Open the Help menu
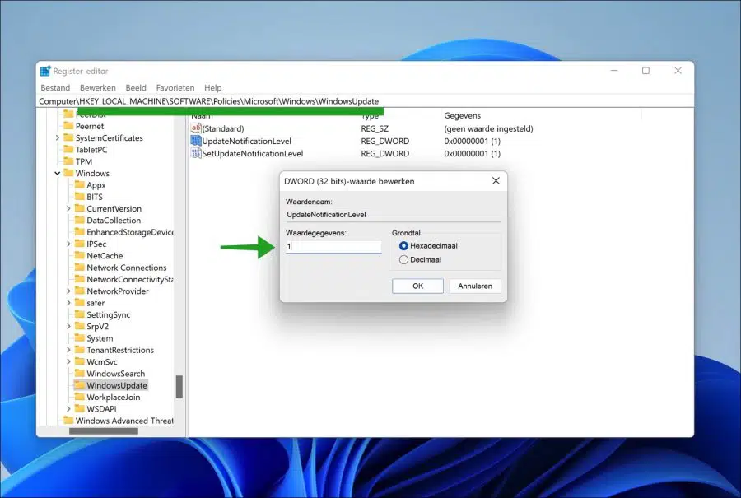Image resolution: width=741 pixels, height=498 pixels. tap(212, 88)
